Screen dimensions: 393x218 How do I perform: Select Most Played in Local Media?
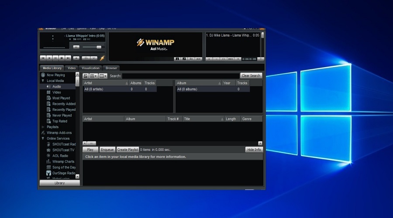pyautogui.click(x=61, y=98)
